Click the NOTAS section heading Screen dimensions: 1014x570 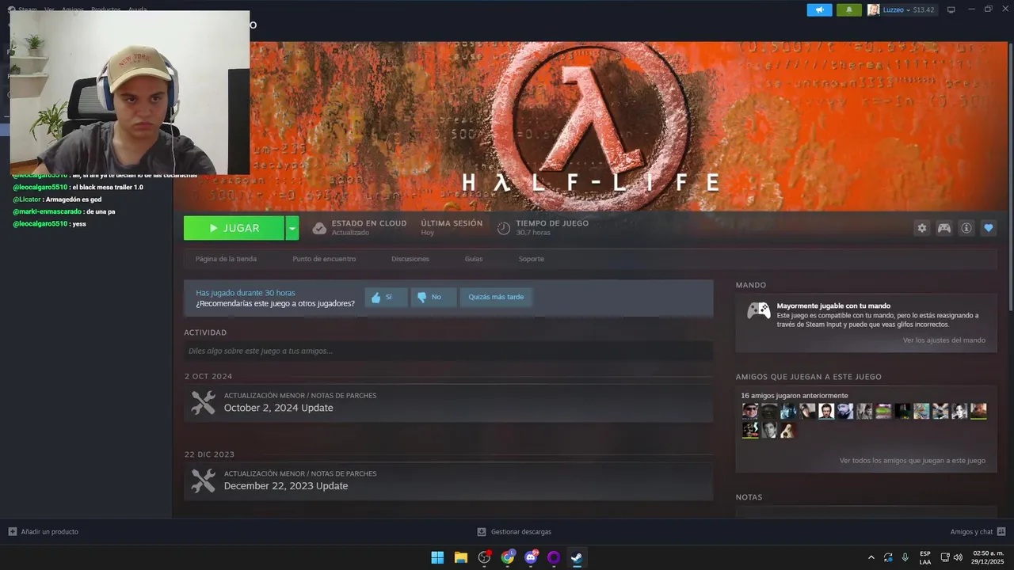pos(749,497)
